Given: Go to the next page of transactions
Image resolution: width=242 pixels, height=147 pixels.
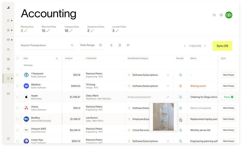Looking at the screenshot, I should [205, 46].
